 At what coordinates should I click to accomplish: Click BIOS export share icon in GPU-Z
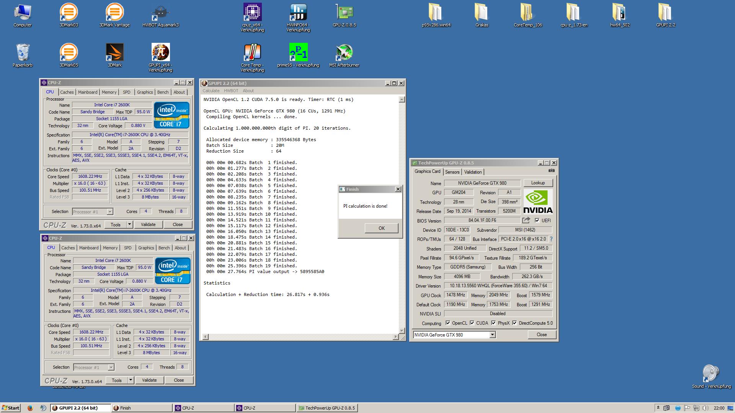click(526, 220)
